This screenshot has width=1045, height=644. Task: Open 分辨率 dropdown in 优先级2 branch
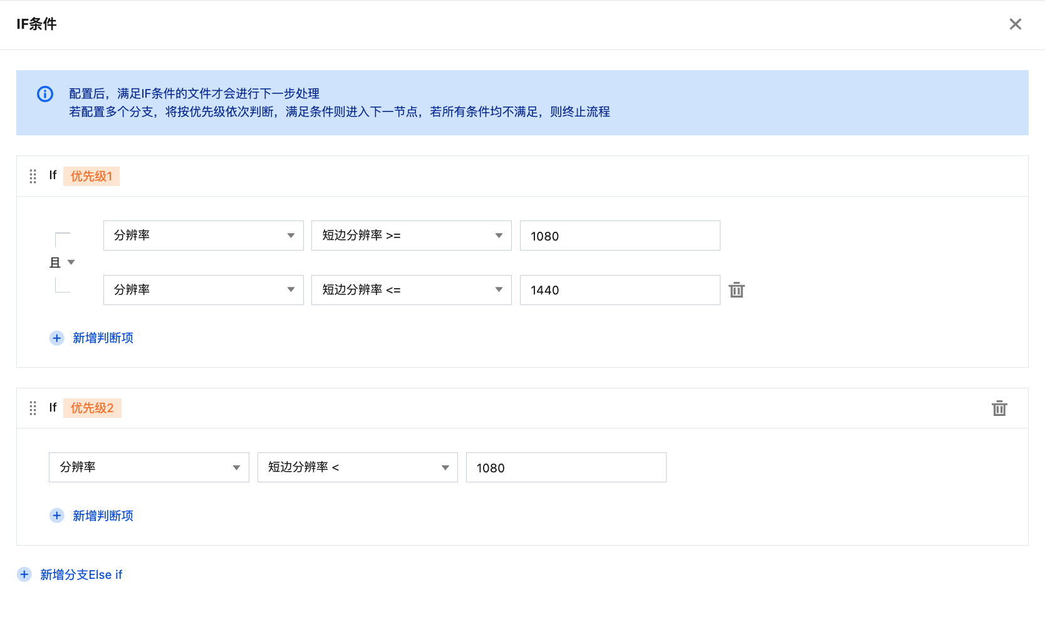(x=149, y=467)
